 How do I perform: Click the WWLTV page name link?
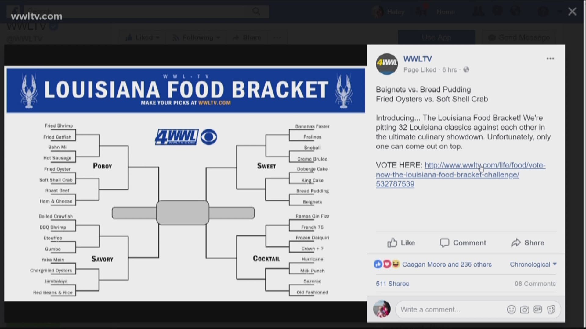[x=417, y=59]
